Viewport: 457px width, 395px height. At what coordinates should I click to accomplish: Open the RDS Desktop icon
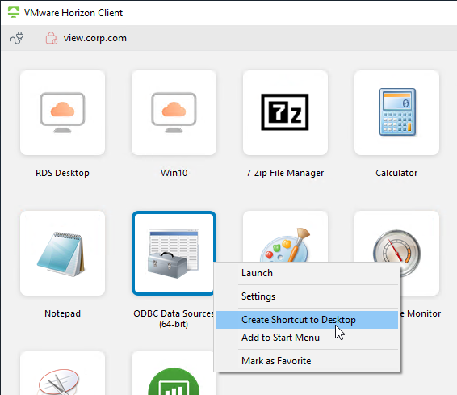tap(62, 112)
